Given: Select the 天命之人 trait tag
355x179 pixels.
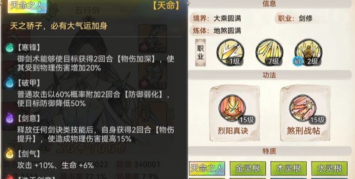Looking at the screenshot, I should tap(207, 169).
